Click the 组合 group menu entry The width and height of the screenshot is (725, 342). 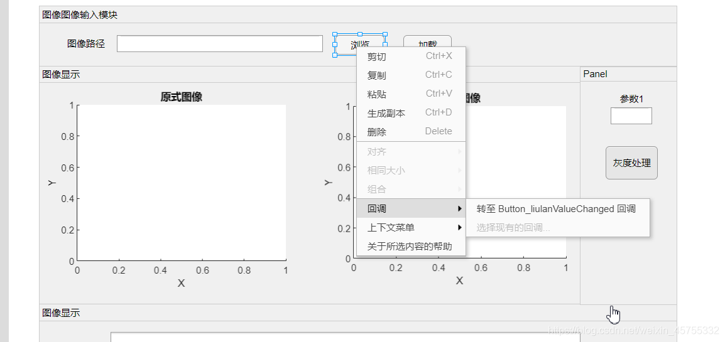tap(411, 190)
